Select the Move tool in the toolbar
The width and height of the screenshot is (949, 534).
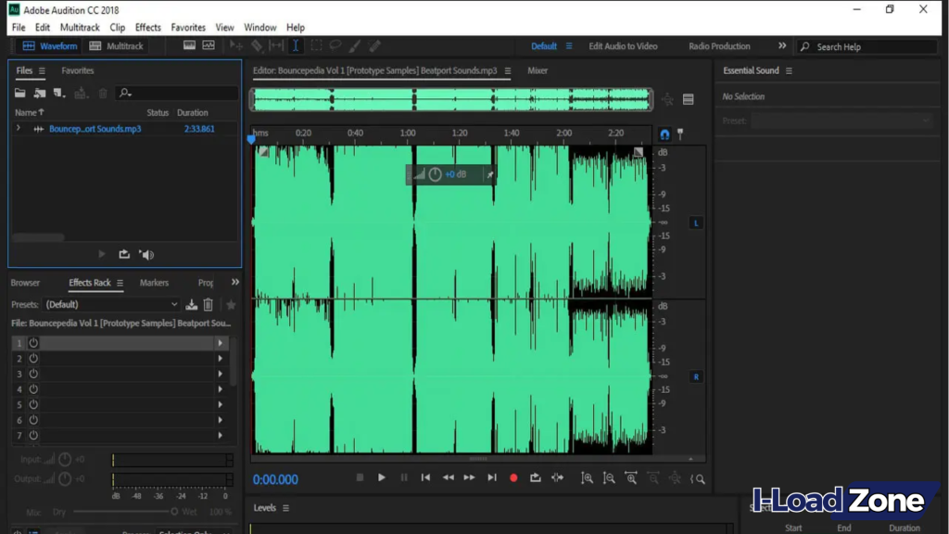(234, 44)
